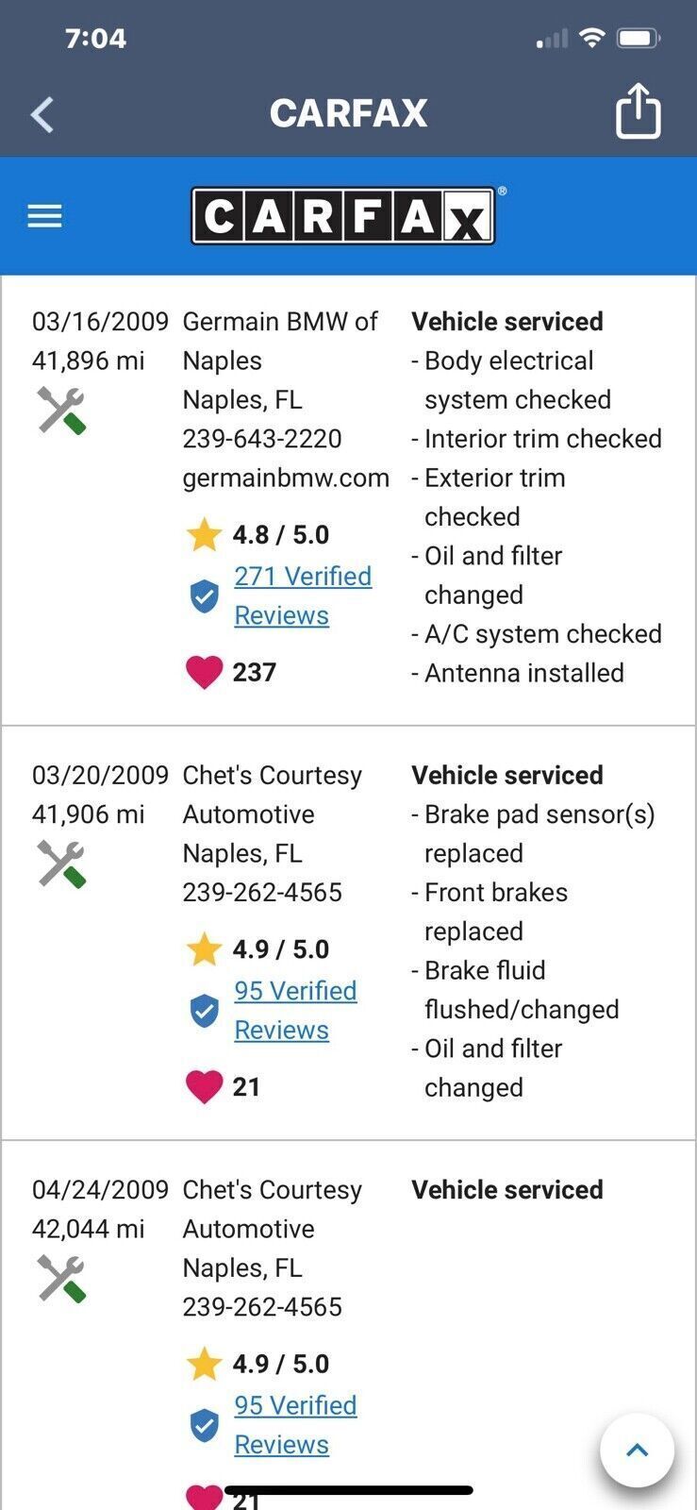Tap the CARFAX title in navigation bar

[x=348, y=113]
